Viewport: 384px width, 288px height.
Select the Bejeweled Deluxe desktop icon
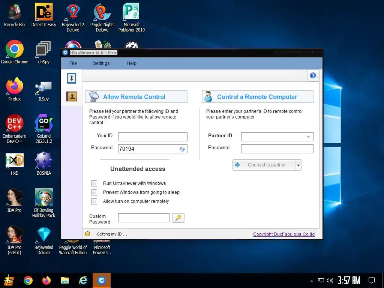point(44,241)
